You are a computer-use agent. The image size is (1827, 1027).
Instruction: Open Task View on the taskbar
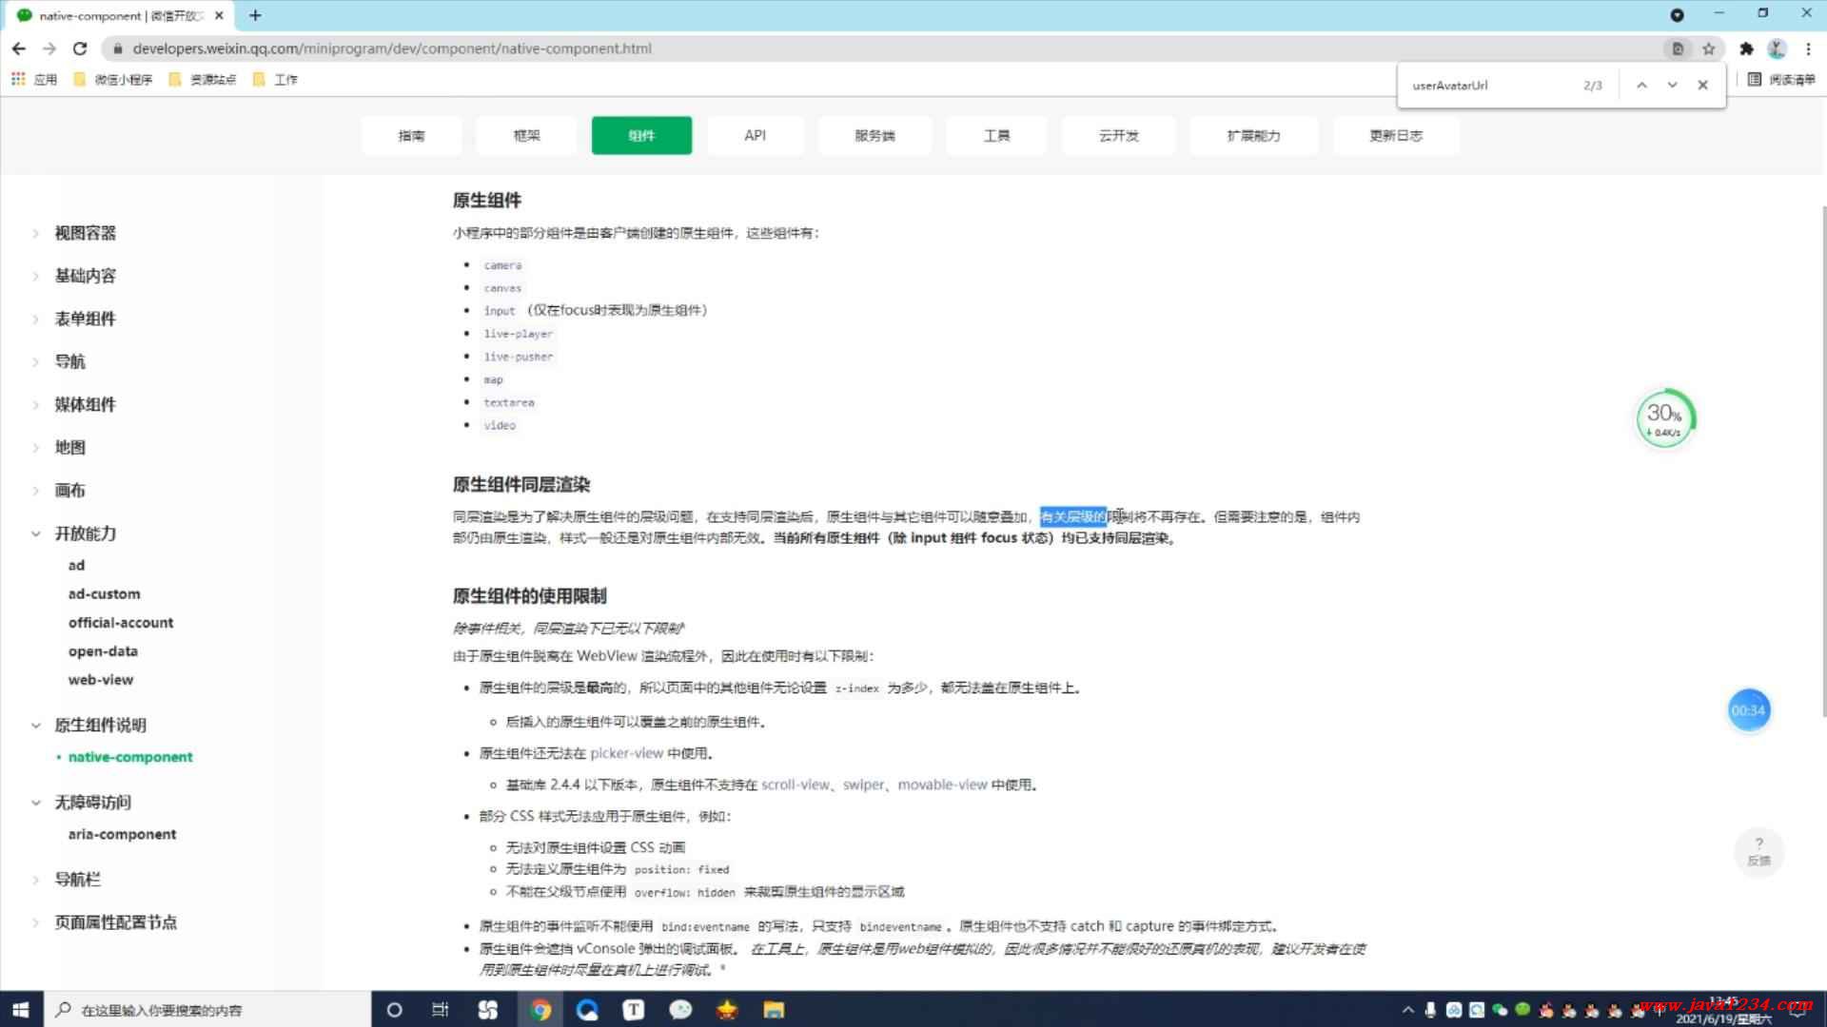coord(440,1010)
